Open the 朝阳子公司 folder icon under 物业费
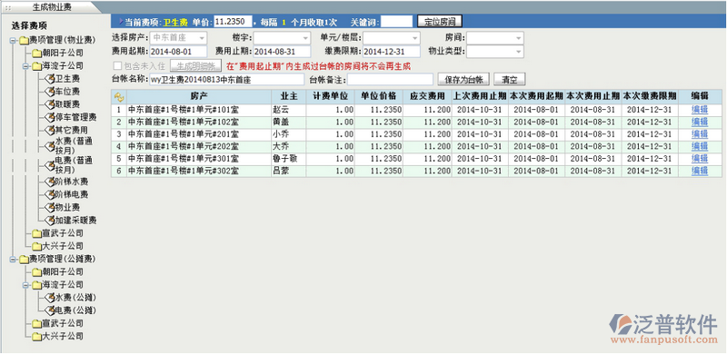The height and width of the screenshot is (354, 727). tap(37, 54)
